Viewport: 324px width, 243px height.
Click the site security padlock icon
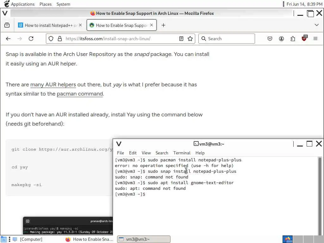(60, 39)
